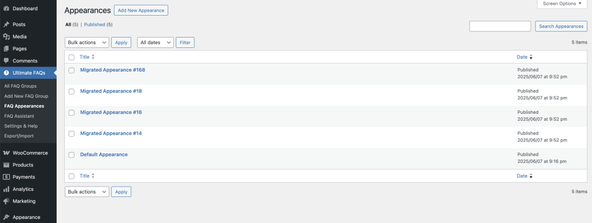Expand the All dates filter dropdown
Screen dimensions: 592x223
[155, 43]
